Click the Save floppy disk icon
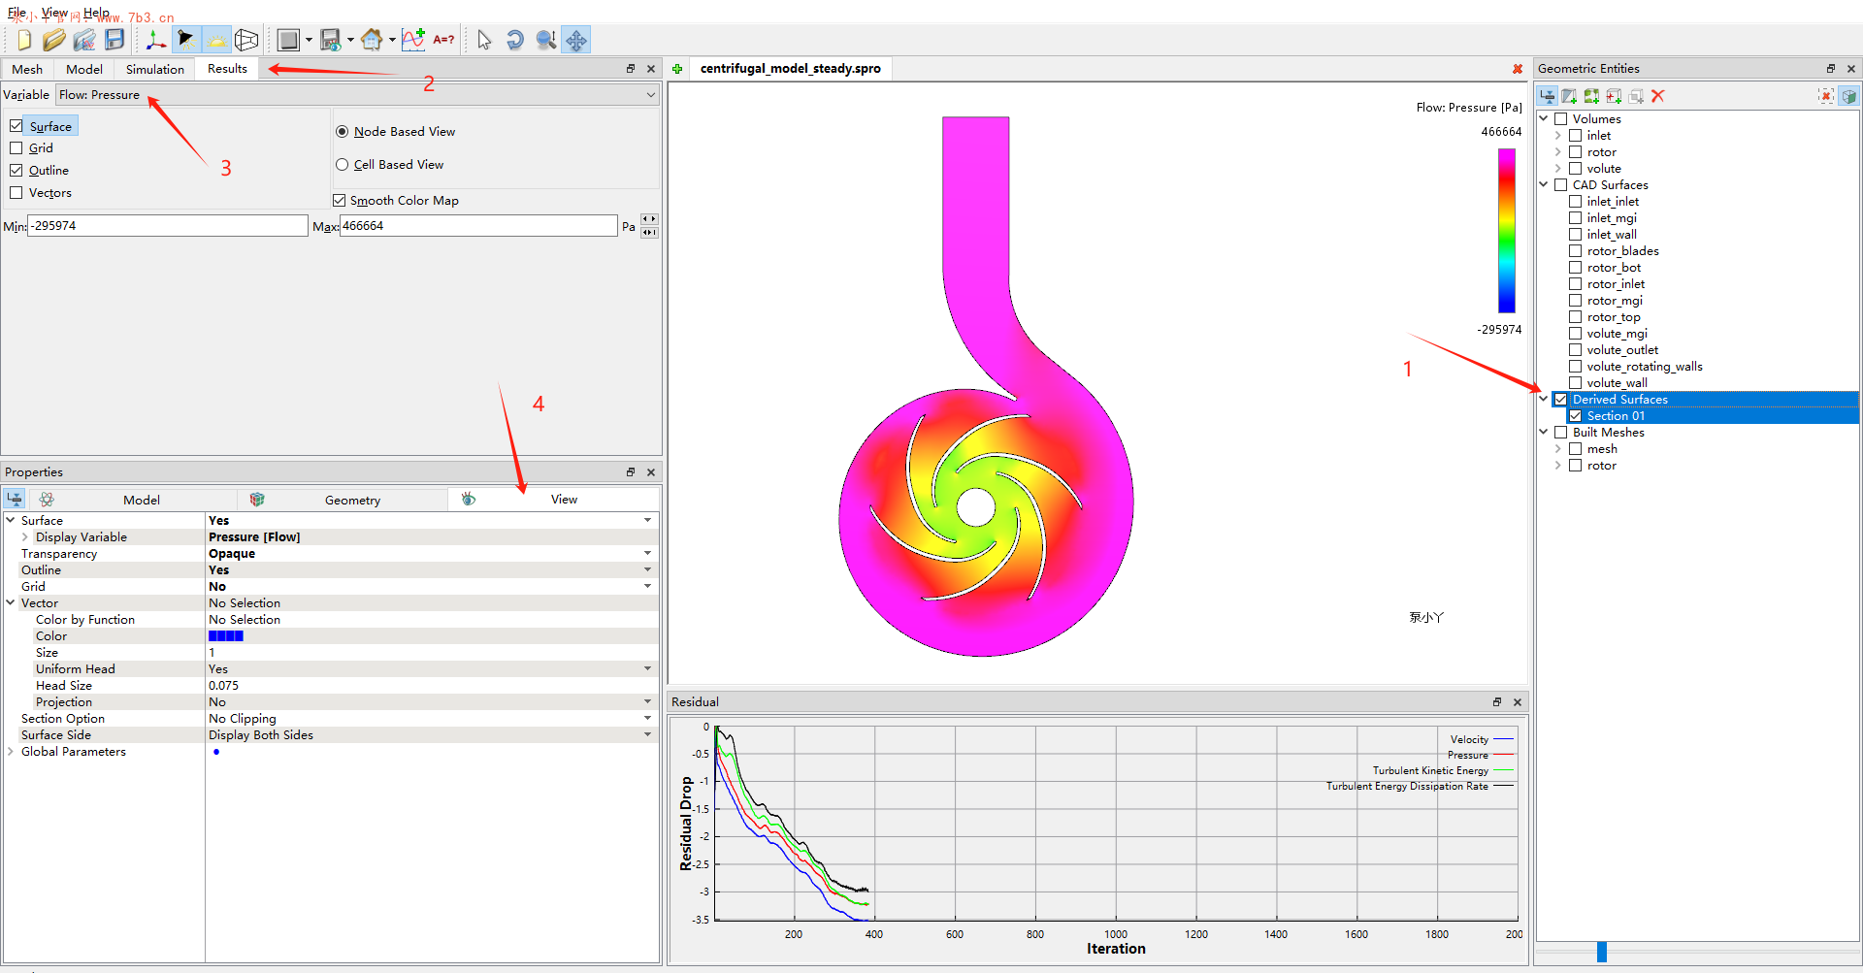The image size is (1863, 973). 114,40
